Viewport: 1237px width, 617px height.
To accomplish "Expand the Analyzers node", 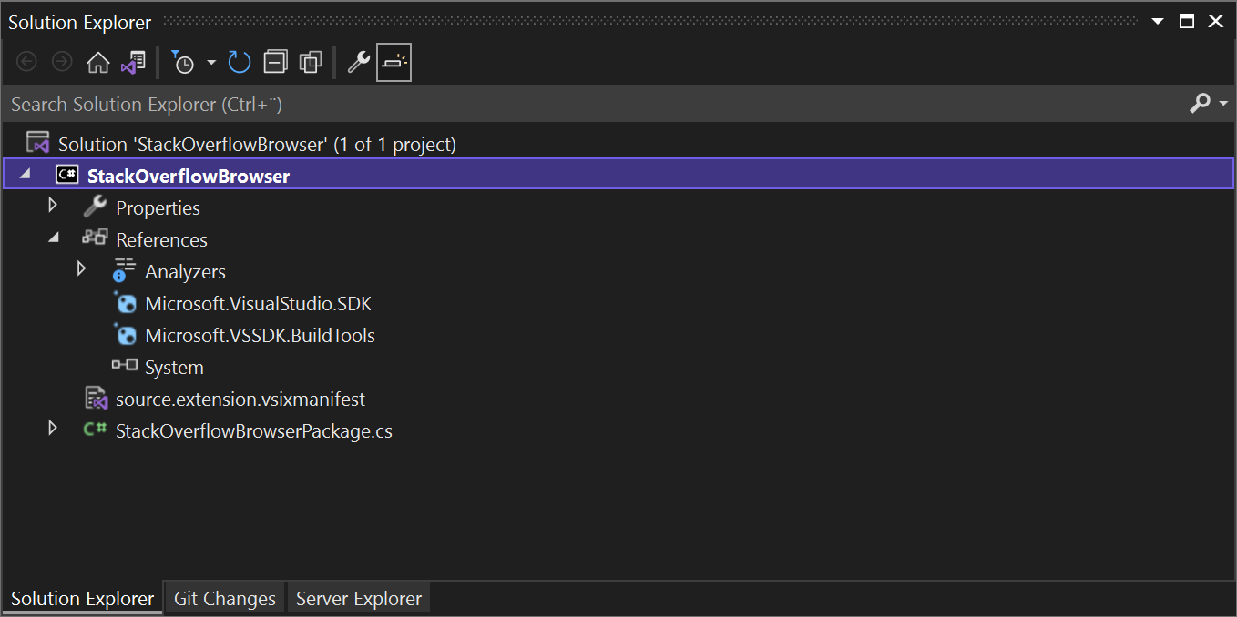I will [x=80, y=268].
